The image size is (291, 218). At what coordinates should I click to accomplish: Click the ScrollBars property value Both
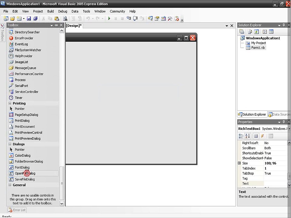[x=276, y=148]
